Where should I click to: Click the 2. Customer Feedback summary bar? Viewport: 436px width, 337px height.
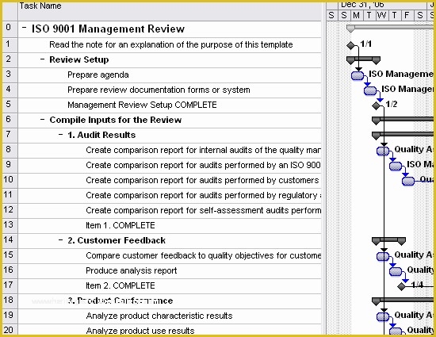click(x=388, y=241)
